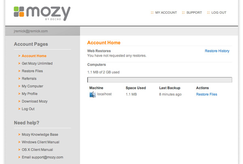Click the Computers section heading
The height and width of the screenshot is (164, 243).
96,65
